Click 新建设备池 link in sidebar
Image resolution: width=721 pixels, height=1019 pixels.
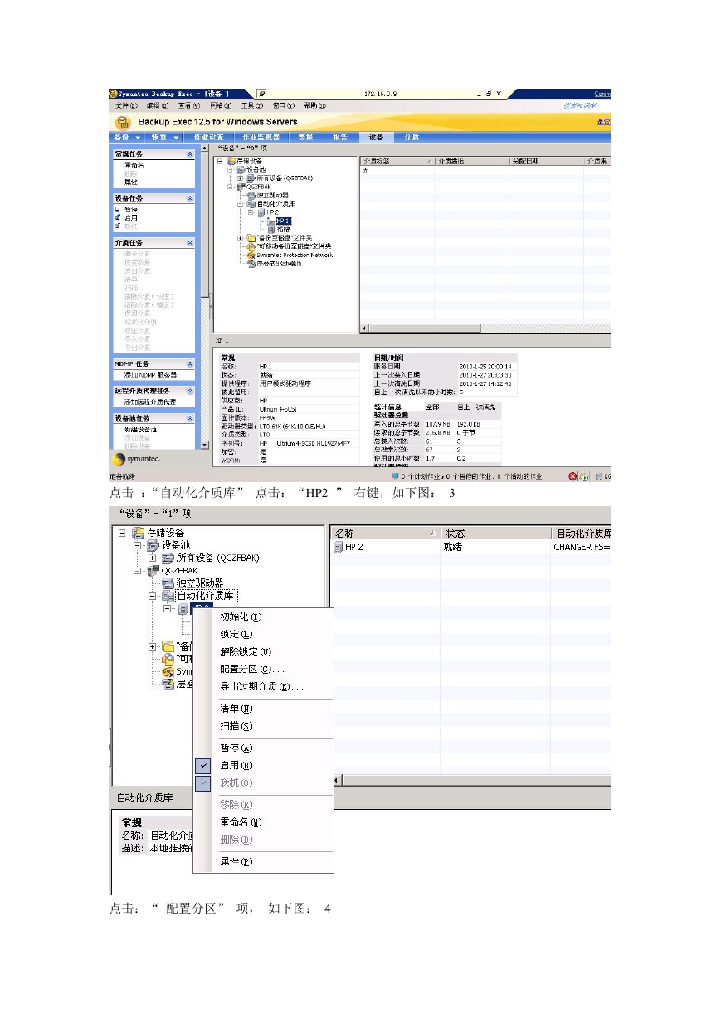[x=140, y=430]
